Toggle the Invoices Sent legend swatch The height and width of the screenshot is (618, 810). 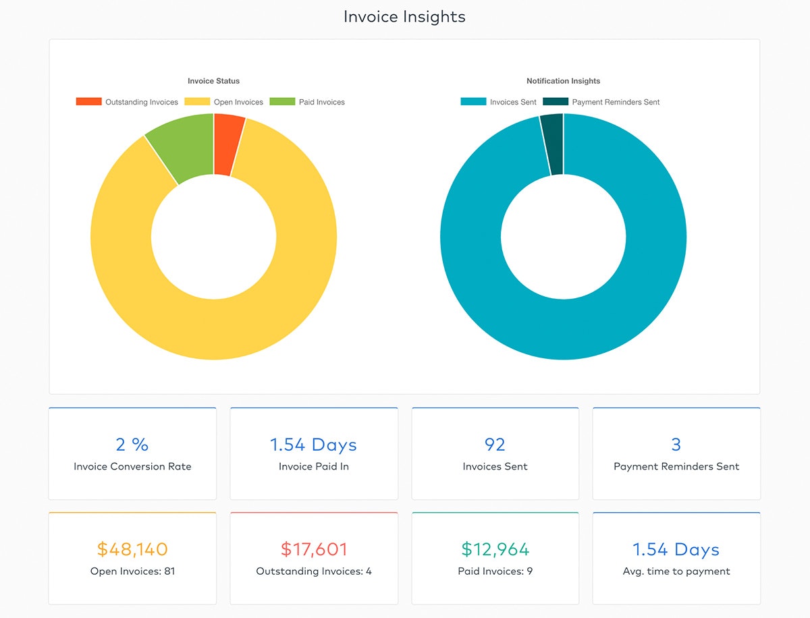473,102
